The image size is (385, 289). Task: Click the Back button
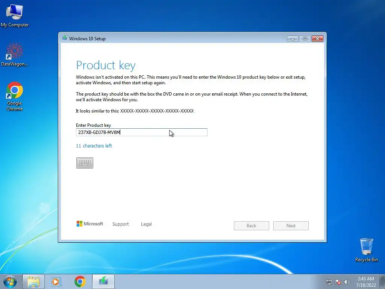pyautogui.click(x=252, y=226)
